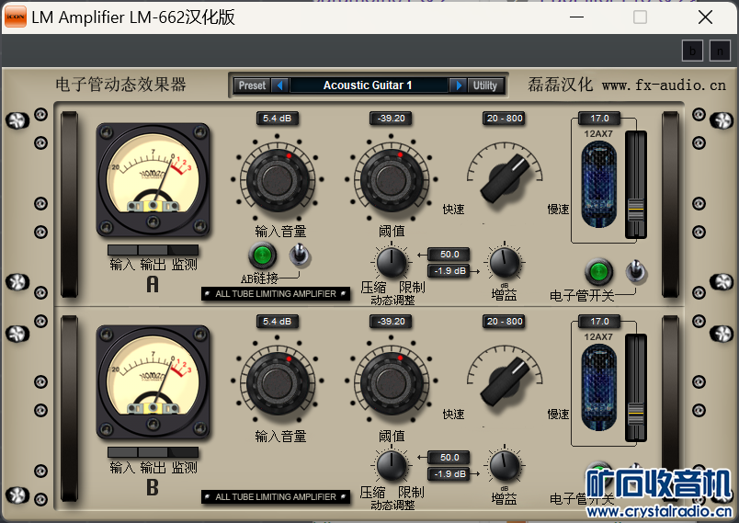Click the small 'n' button top right

(720, 51)
